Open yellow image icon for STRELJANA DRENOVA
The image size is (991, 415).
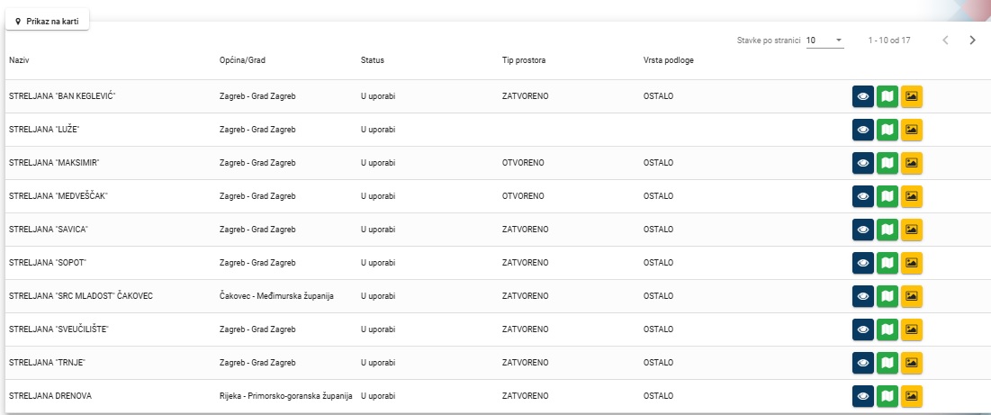[x=912, y=396]
